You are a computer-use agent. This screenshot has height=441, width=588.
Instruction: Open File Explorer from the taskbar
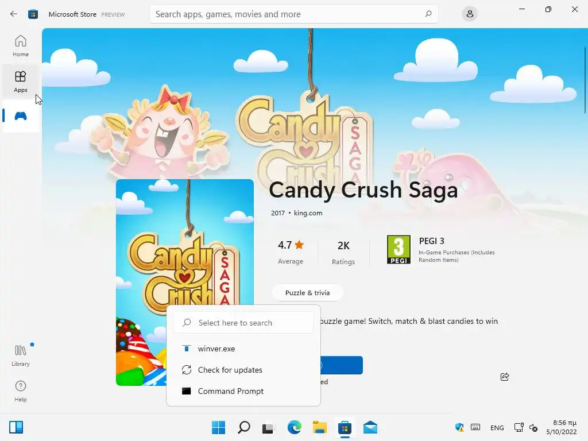coord(319,427)
